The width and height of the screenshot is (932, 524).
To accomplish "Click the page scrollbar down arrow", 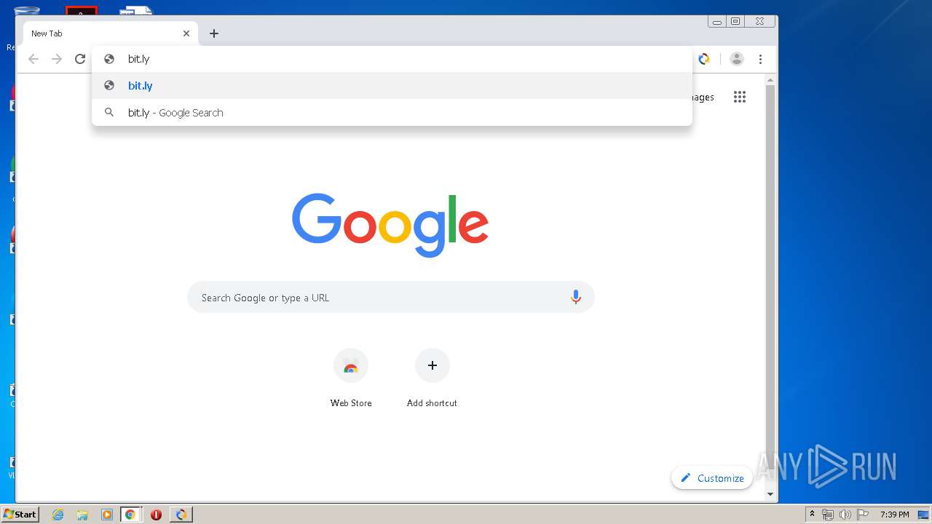I will (x=770, y=494).
